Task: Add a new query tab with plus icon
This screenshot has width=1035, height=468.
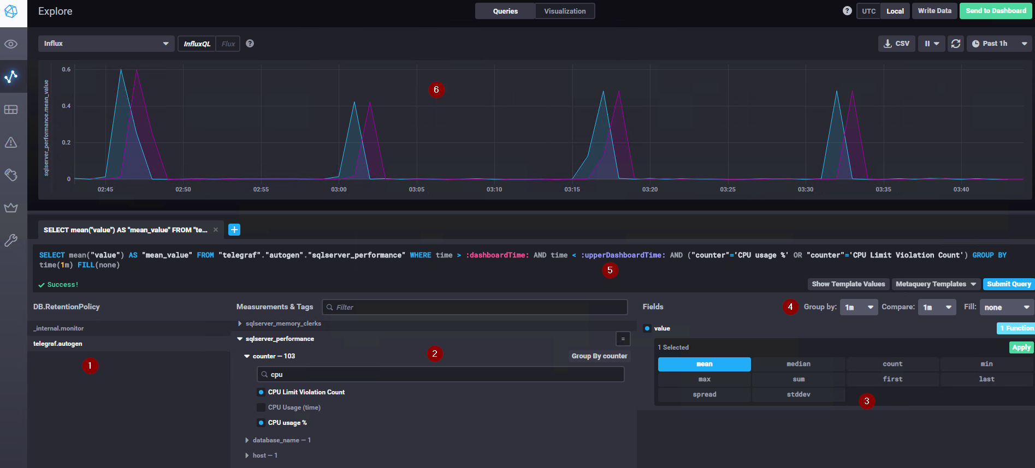Action: click(234, 230)
